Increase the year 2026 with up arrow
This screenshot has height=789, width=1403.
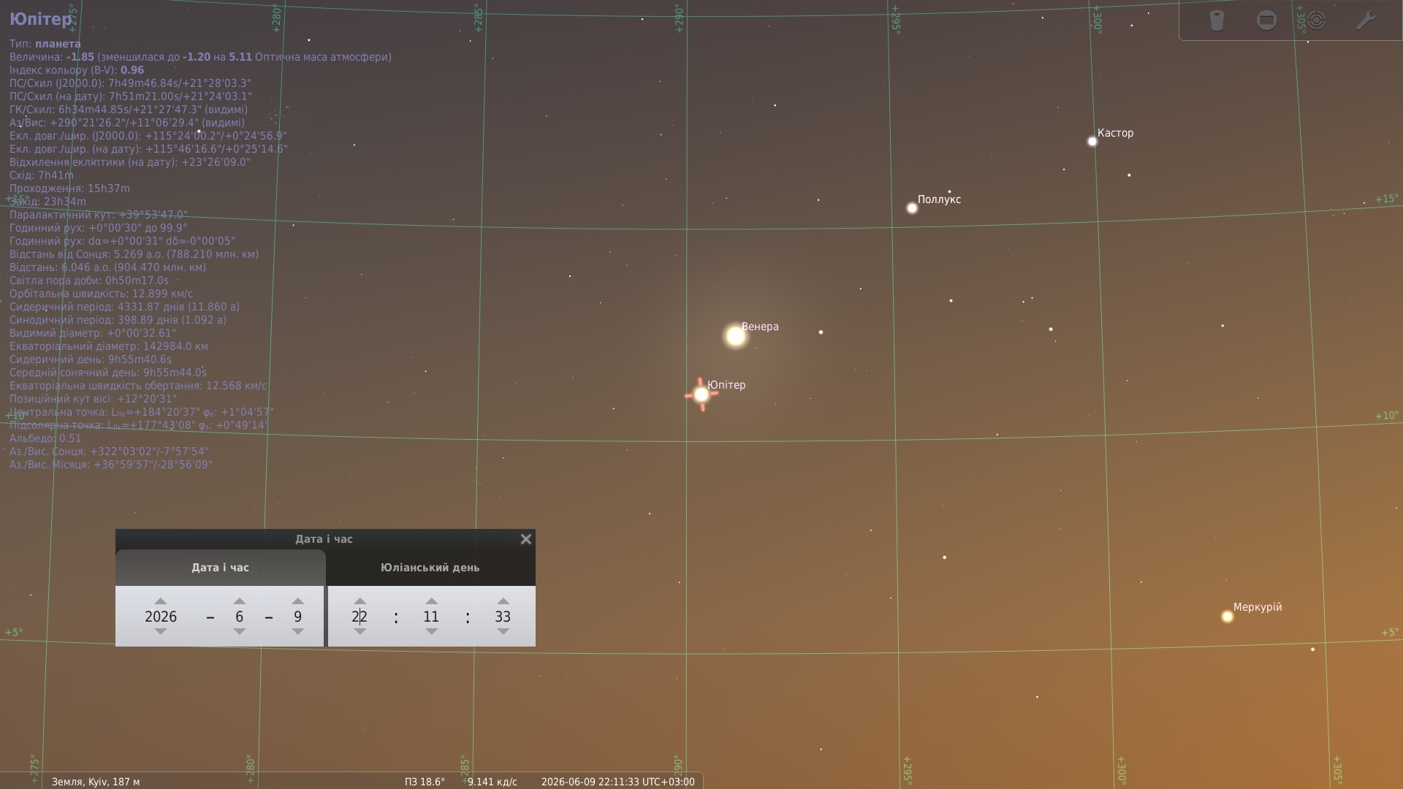(x=161, y=601)
